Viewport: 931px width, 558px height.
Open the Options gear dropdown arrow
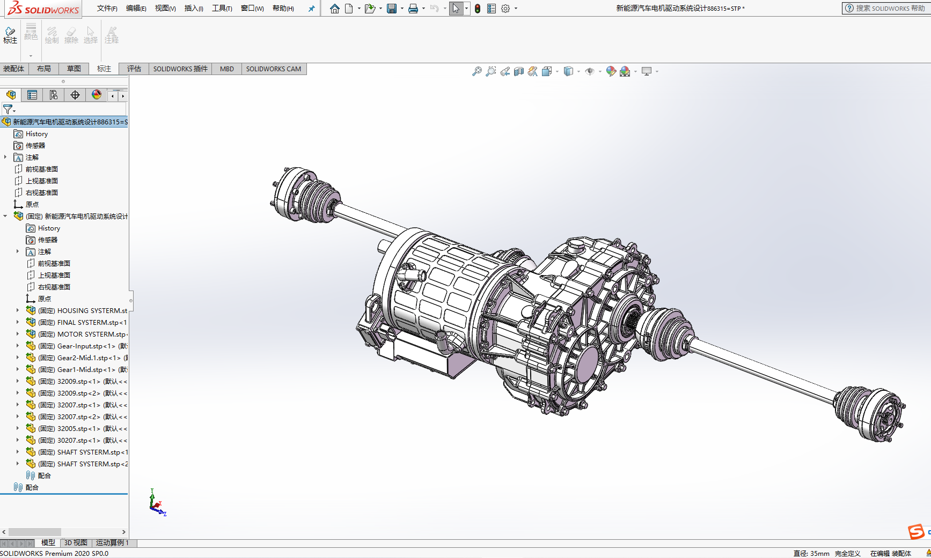516,9
